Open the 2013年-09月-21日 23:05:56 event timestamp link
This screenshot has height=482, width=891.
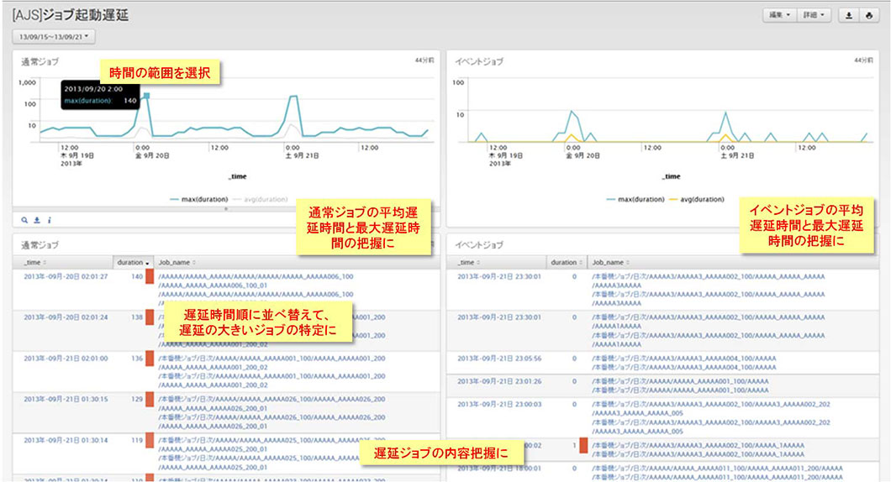499,358
